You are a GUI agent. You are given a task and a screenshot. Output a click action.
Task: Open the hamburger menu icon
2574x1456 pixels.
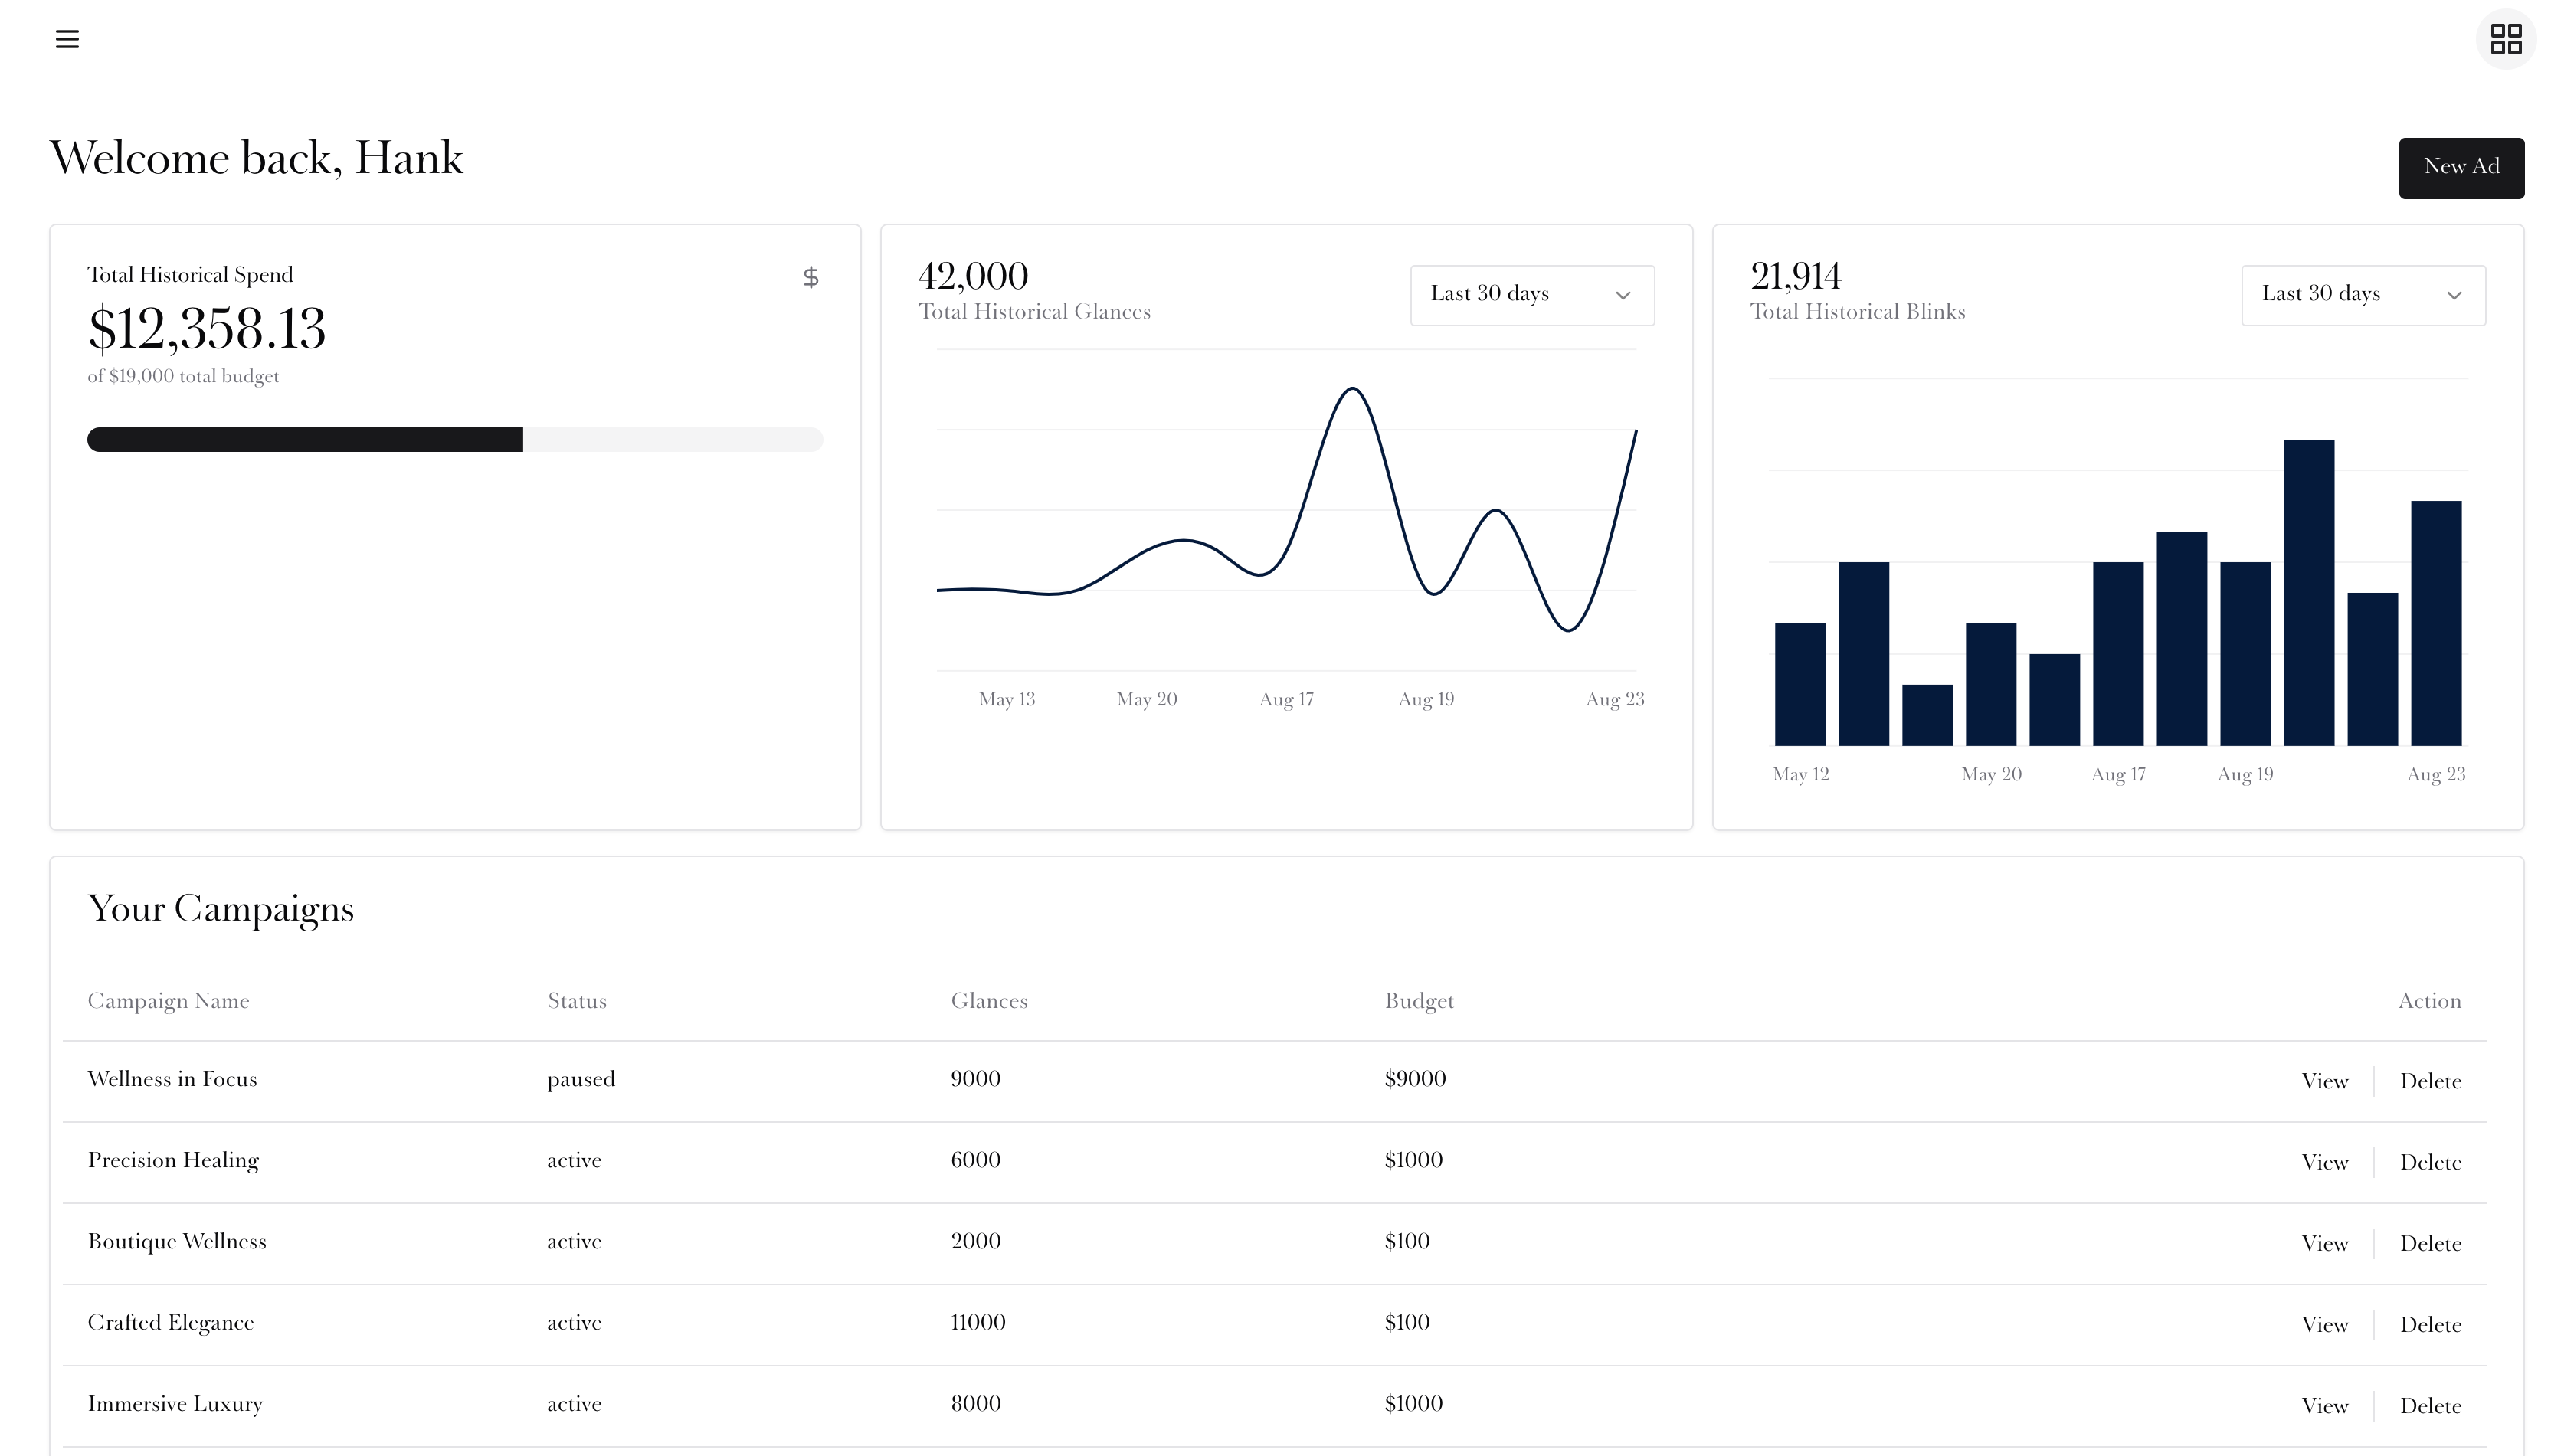(x=67, y=39)
